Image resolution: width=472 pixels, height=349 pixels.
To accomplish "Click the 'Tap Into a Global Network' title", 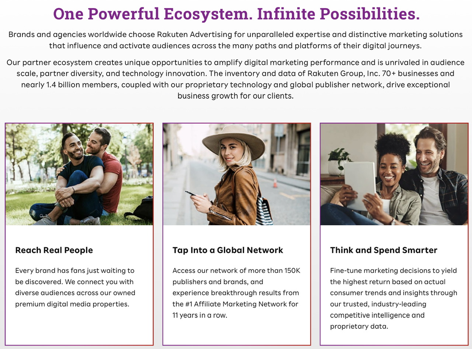I will (x=228, y=250).
